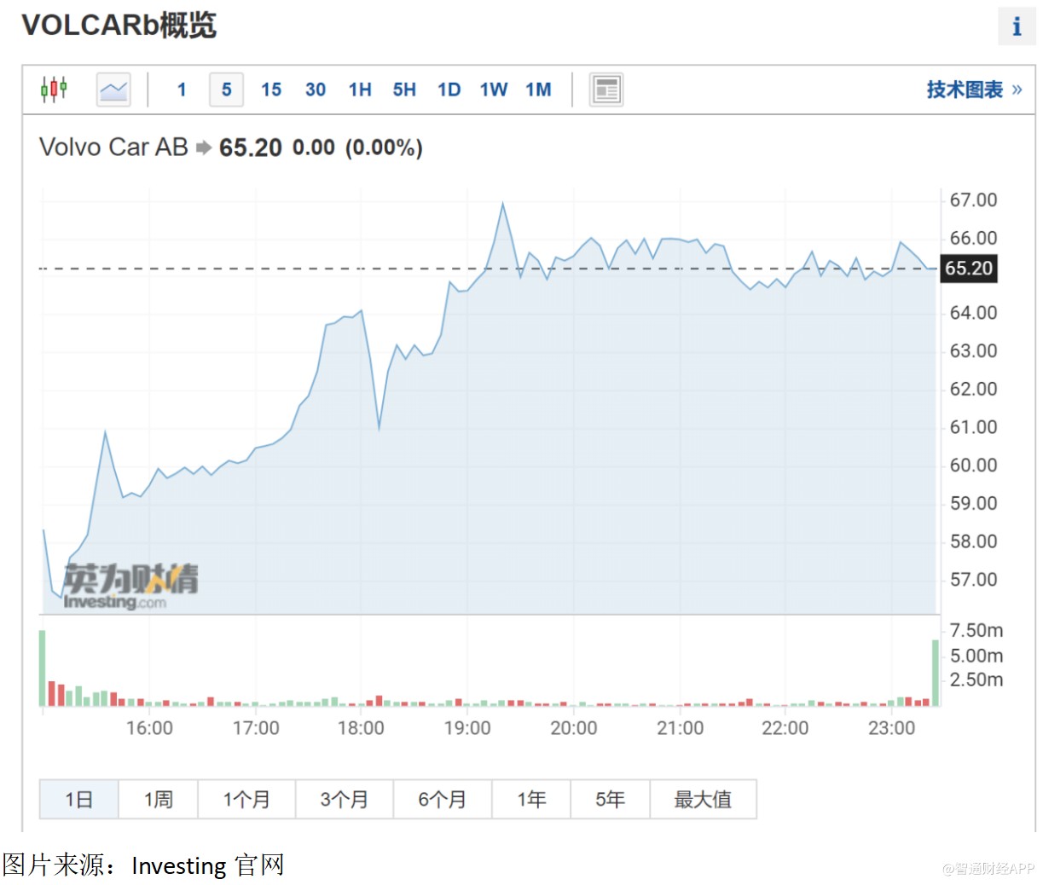The width and height of the screenshot is (1043, 885).
Task: Select the 1年 range button
Action: [x=531, y=799]
